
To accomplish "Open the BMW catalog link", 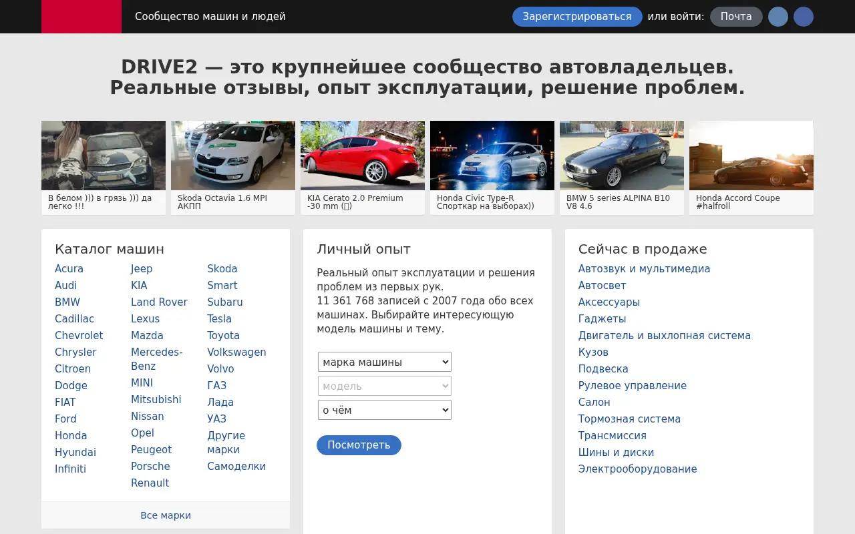I will tap(67, 302).
